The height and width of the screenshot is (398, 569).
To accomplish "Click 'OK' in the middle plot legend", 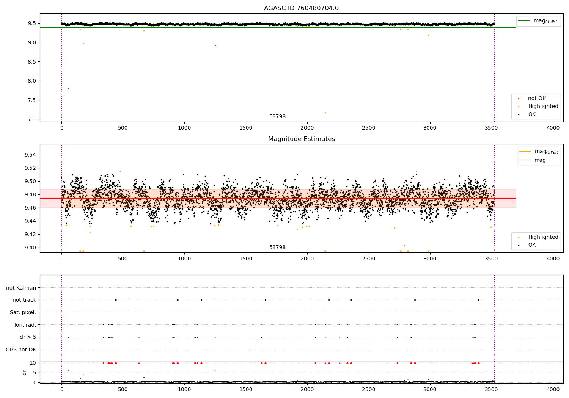I will 532,245.
